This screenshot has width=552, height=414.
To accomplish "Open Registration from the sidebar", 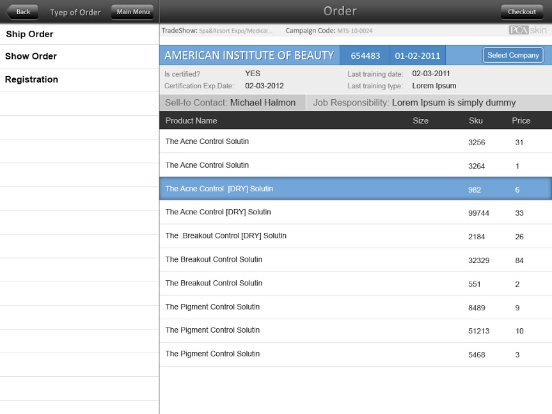I will [31, 79].
